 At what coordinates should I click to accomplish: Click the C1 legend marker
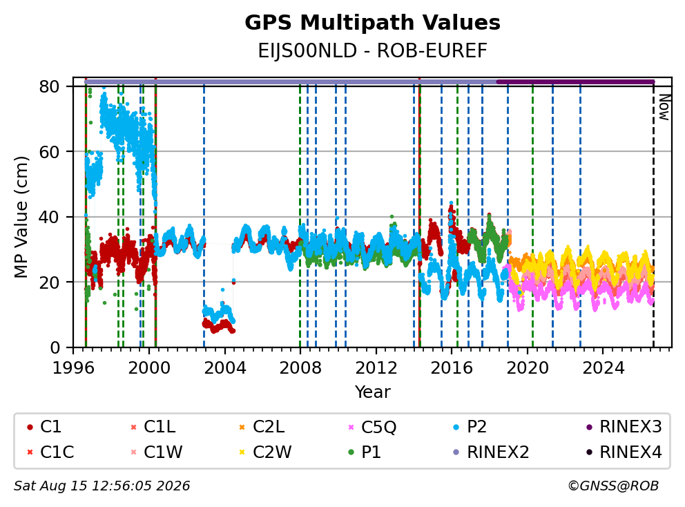[x=30, y=427]
